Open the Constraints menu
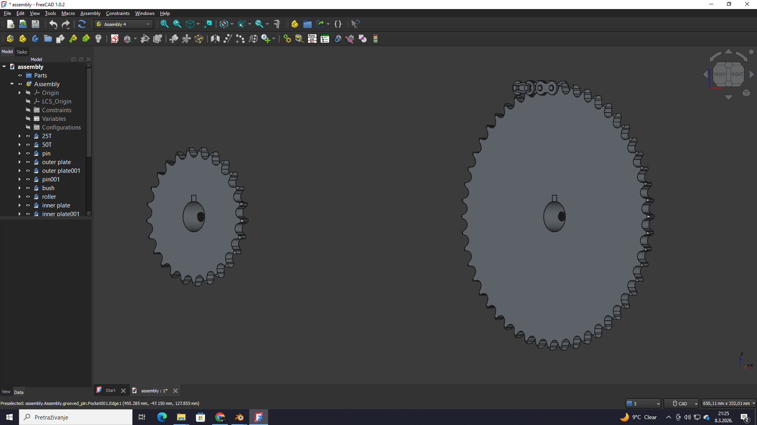Screen dimensions: 757x425 [x=117, y=13]
